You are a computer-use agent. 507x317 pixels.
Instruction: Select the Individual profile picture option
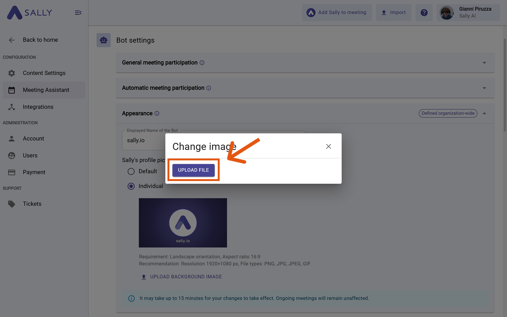(131, 186)
